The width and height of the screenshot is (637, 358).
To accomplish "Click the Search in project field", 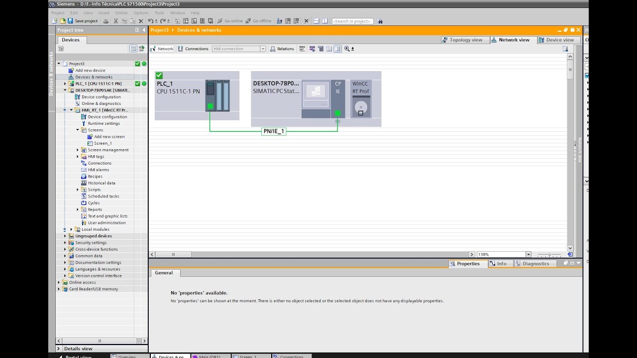I will pos(352,21).
